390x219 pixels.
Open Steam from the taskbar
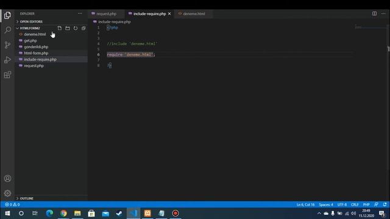coord(119,214)
